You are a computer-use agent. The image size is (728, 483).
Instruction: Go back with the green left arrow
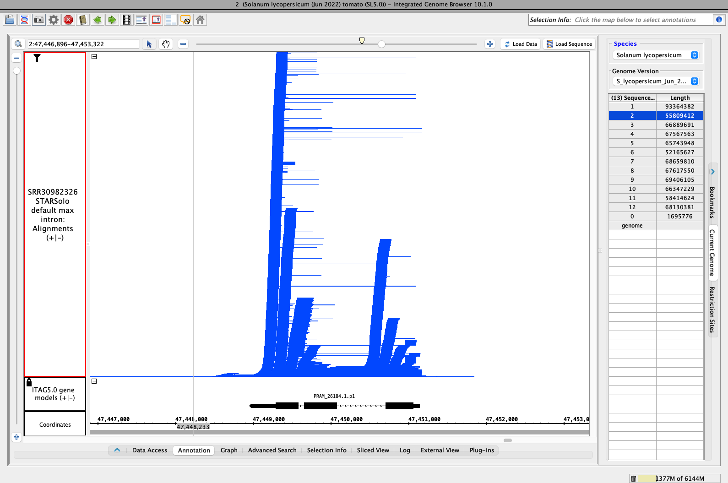(x=98, y=20)
